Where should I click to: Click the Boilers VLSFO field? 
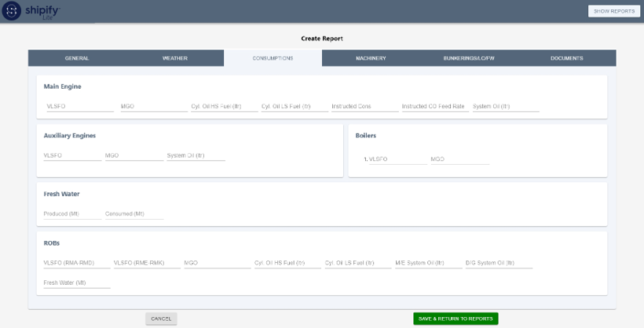(x=397, y=159)
